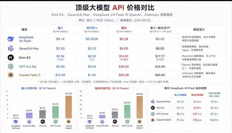Click the Anthropic logo beside Claude Fable 5 in the main table
Screen dimensions: 232x133
[x=11, y=75]
